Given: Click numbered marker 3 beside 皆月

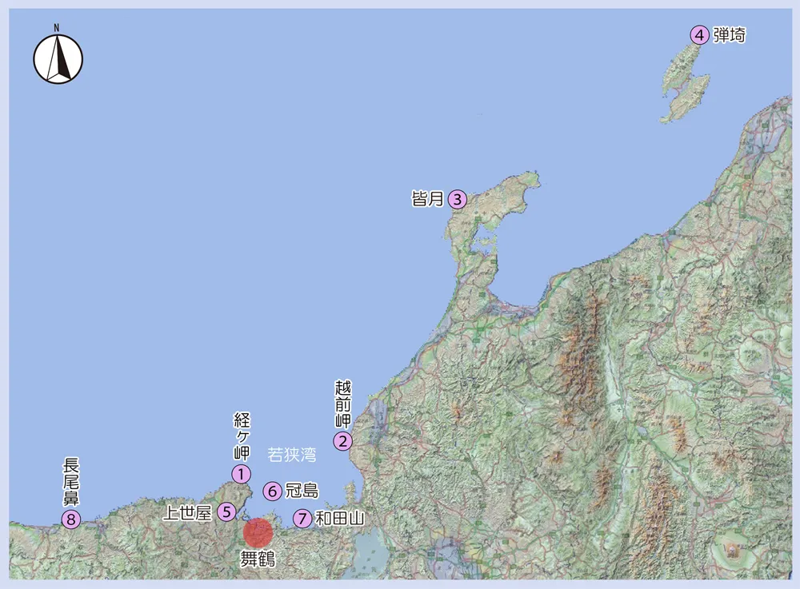Looking at the screenshot, I should 457,199.
